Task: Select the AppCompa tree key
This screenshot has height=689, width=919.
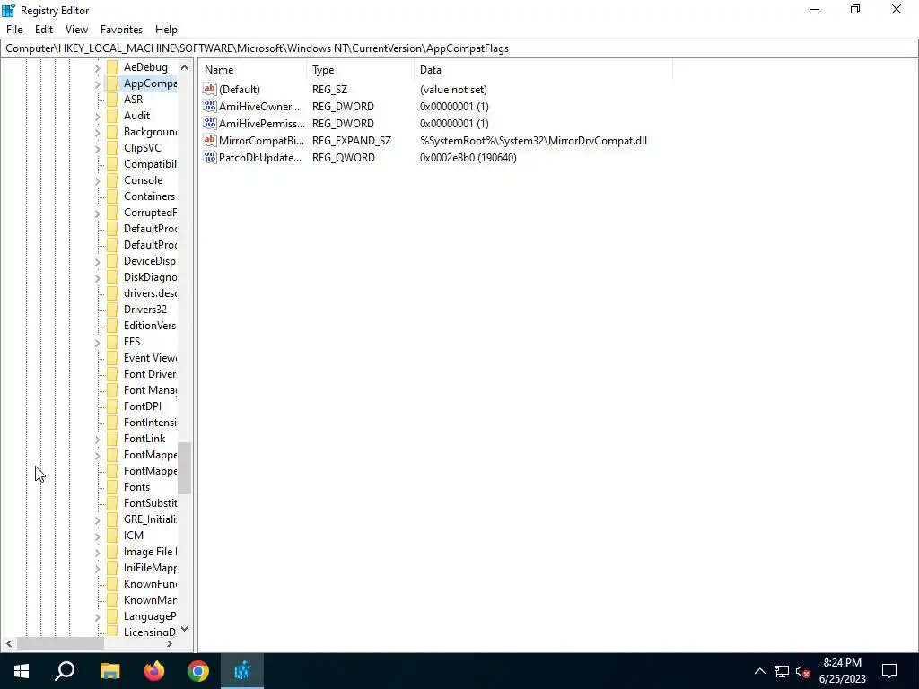Action: [x=150, y=83]
